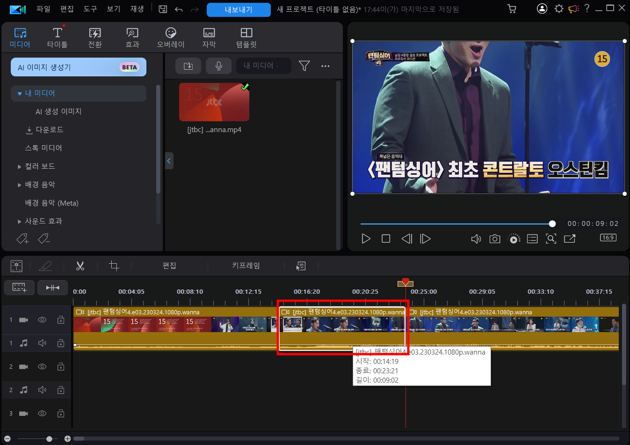630x445 pixels.
Task: Click the fit timeline width button
Action: tap(52, 288)
